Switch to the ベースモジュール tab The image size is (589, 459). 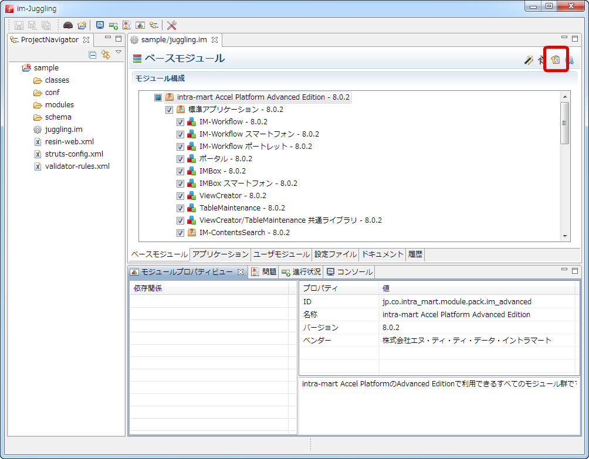tap(159, 254)
